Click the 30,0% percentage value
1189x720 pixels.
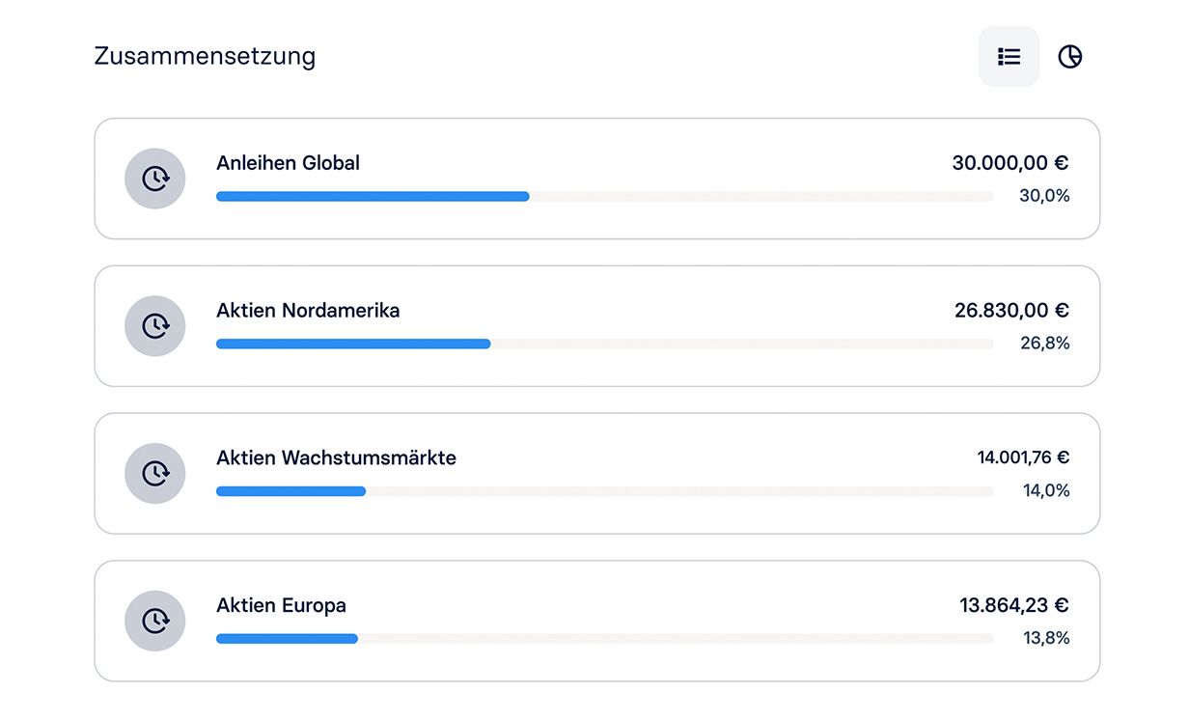(1044, 196)
